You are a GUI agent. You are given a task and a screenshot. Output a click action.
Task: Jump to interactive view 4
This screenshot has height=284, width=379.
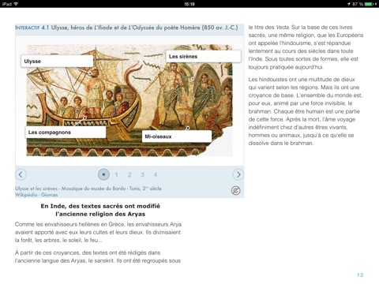click(156, 174)
